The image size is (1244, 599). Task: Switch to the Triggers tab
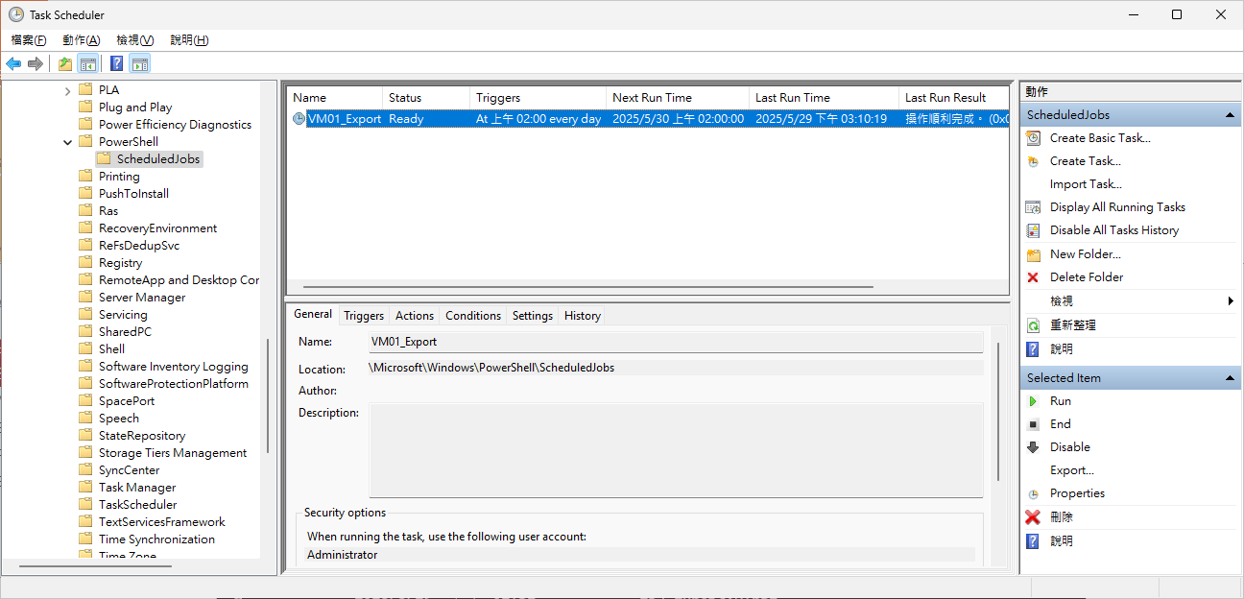(364, 316)
